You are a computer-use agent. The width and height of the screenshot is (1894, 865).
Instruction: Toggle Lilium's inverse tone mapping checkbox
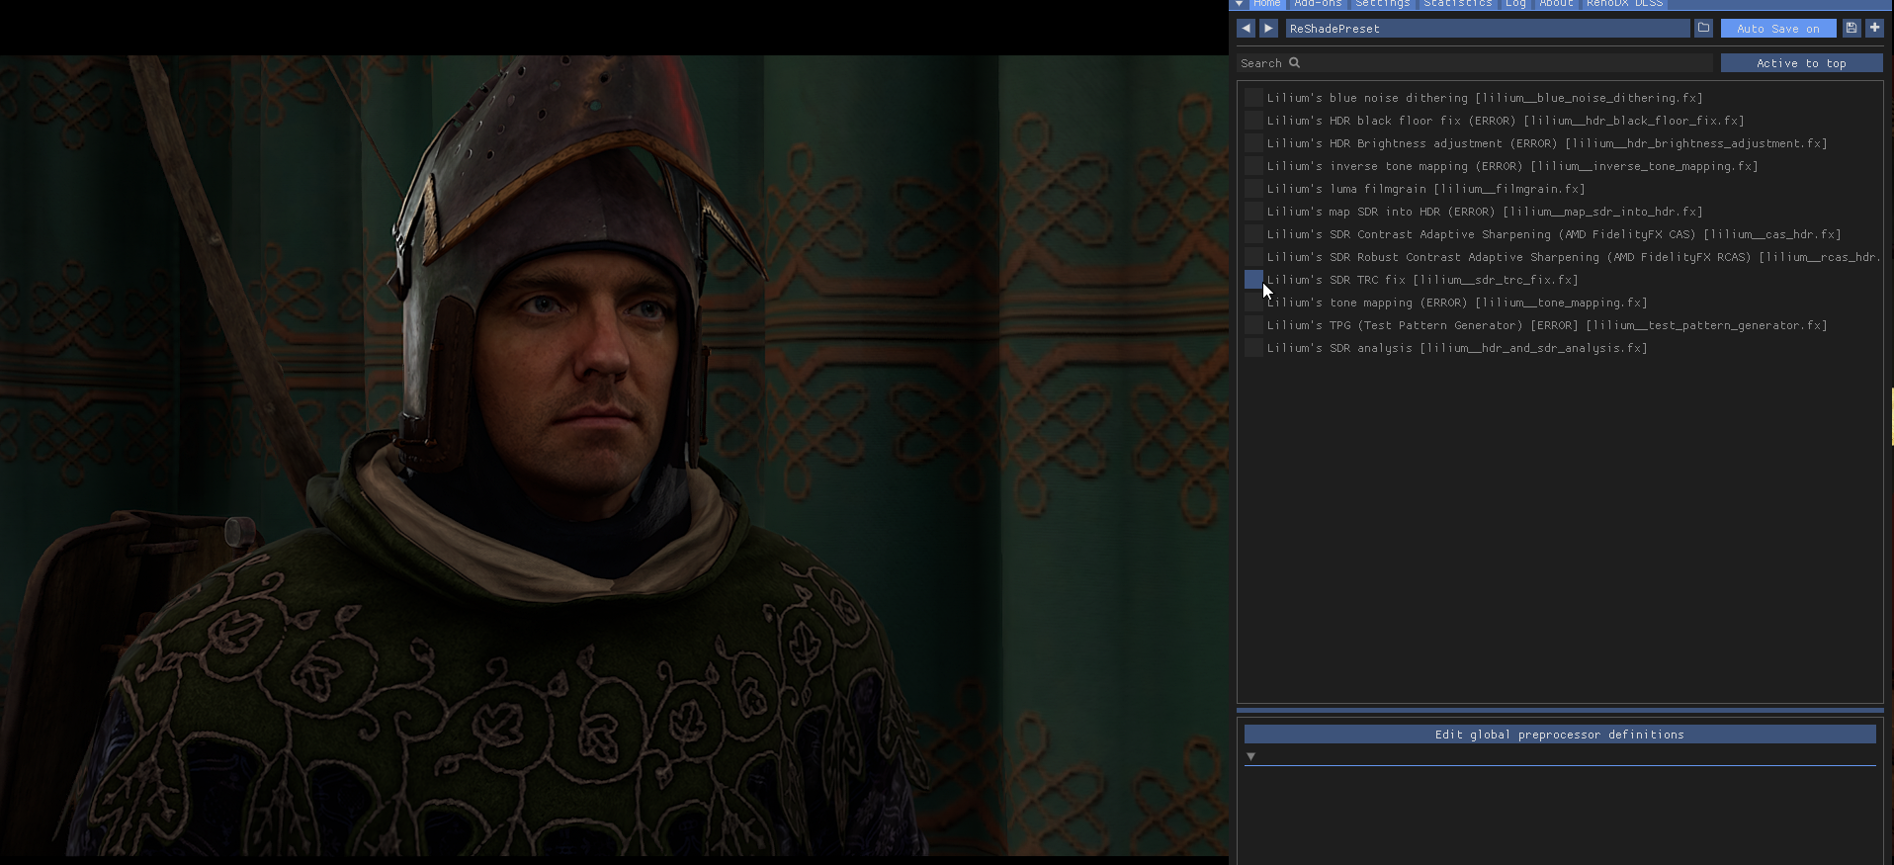pos(1253,166)
